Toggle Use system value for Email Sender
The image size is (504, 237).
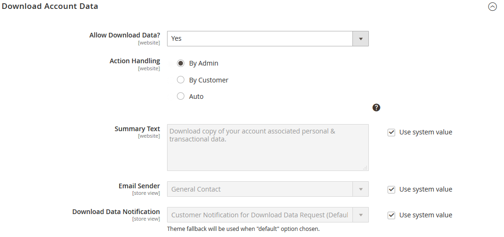[x=391, y=190]
